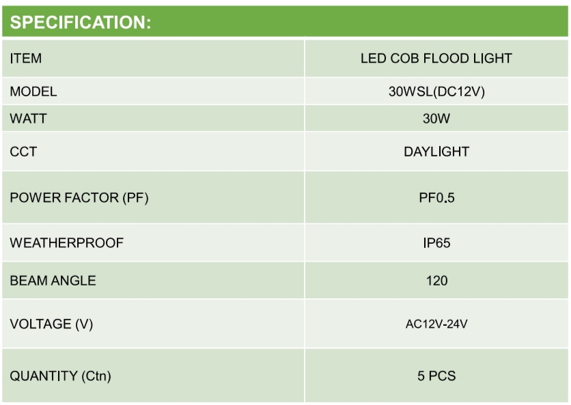This screenshot has height=405, width=571.
Task: Click the 120 beam angle value
Action: point(436,280)
